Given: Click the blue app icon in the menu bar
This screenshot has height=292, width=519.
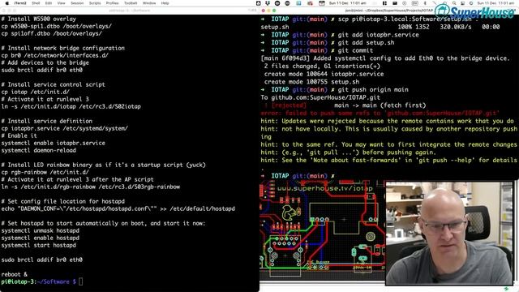Looking at the screenshot, I should pos(298,3).
